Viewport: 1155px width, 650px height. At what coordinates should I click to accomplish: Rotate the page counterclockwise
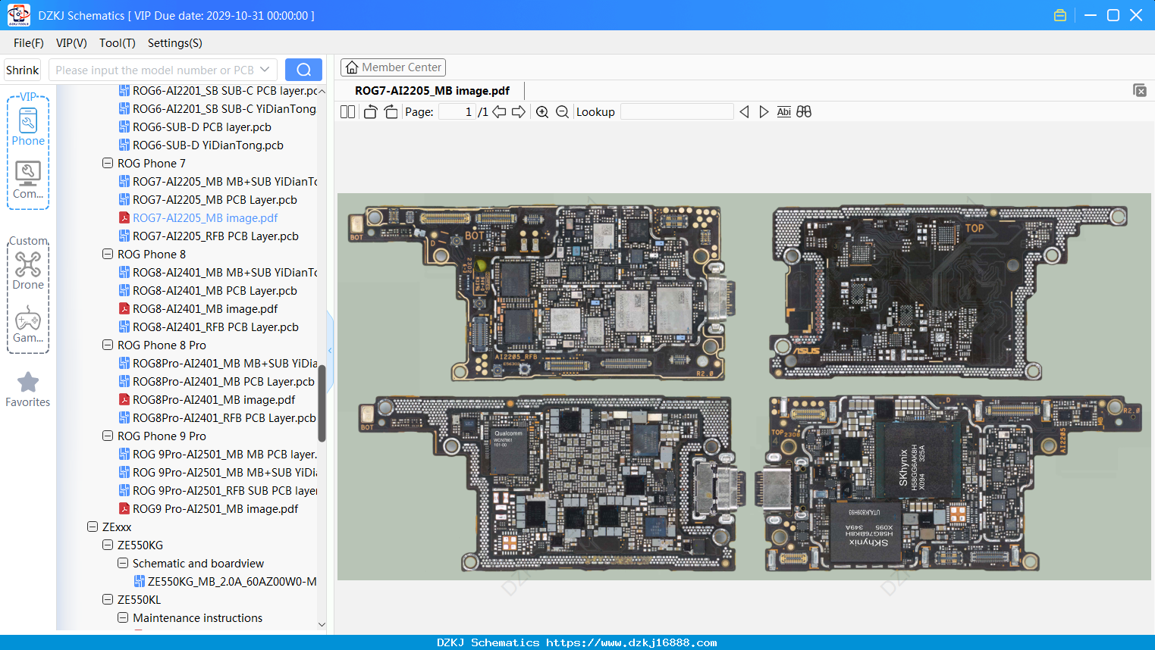point(370,112)
